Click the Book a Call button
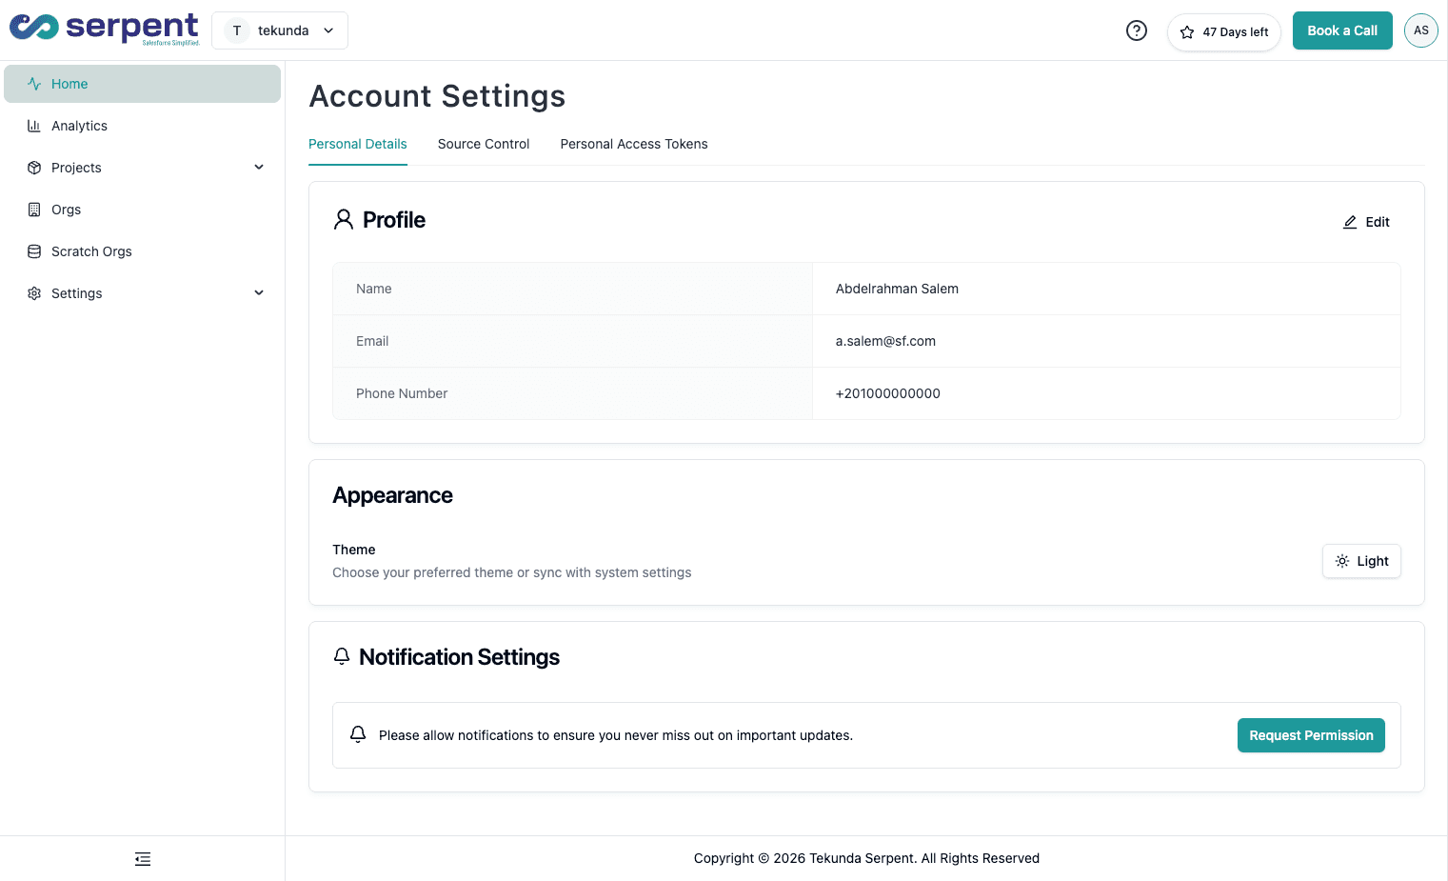The height and width of the screenshot is (881, 1448). pyautogui.click(x=1342, y=30)
